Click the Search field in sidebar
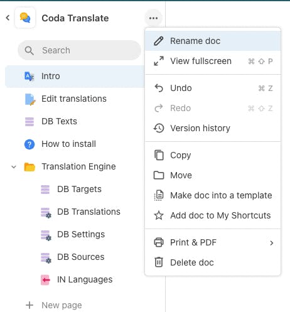Screen dimensions: 290x312 pyautogui.click(x=79, y=50)
